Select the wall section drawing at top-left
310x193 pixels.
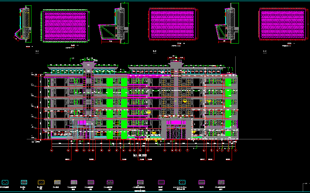(25, 23)
